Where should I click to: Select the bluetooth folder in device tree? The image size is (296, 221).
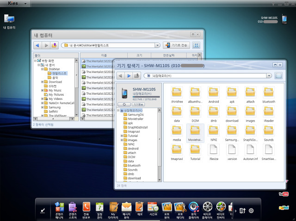132,166
